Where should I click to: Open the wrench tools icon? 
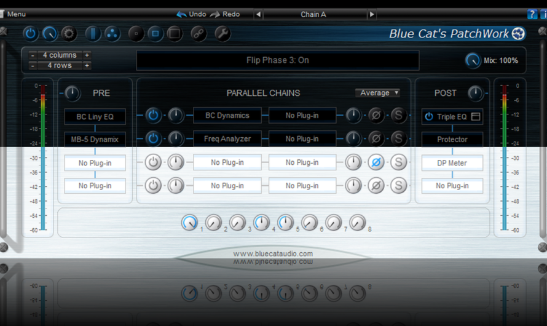(x=222, y=34)
